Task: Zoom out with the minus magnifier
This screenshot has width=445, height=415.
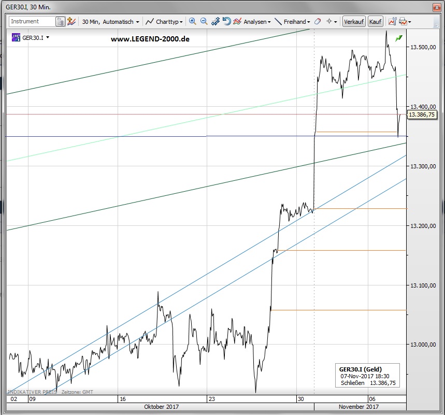Action: tap(204, 22)
